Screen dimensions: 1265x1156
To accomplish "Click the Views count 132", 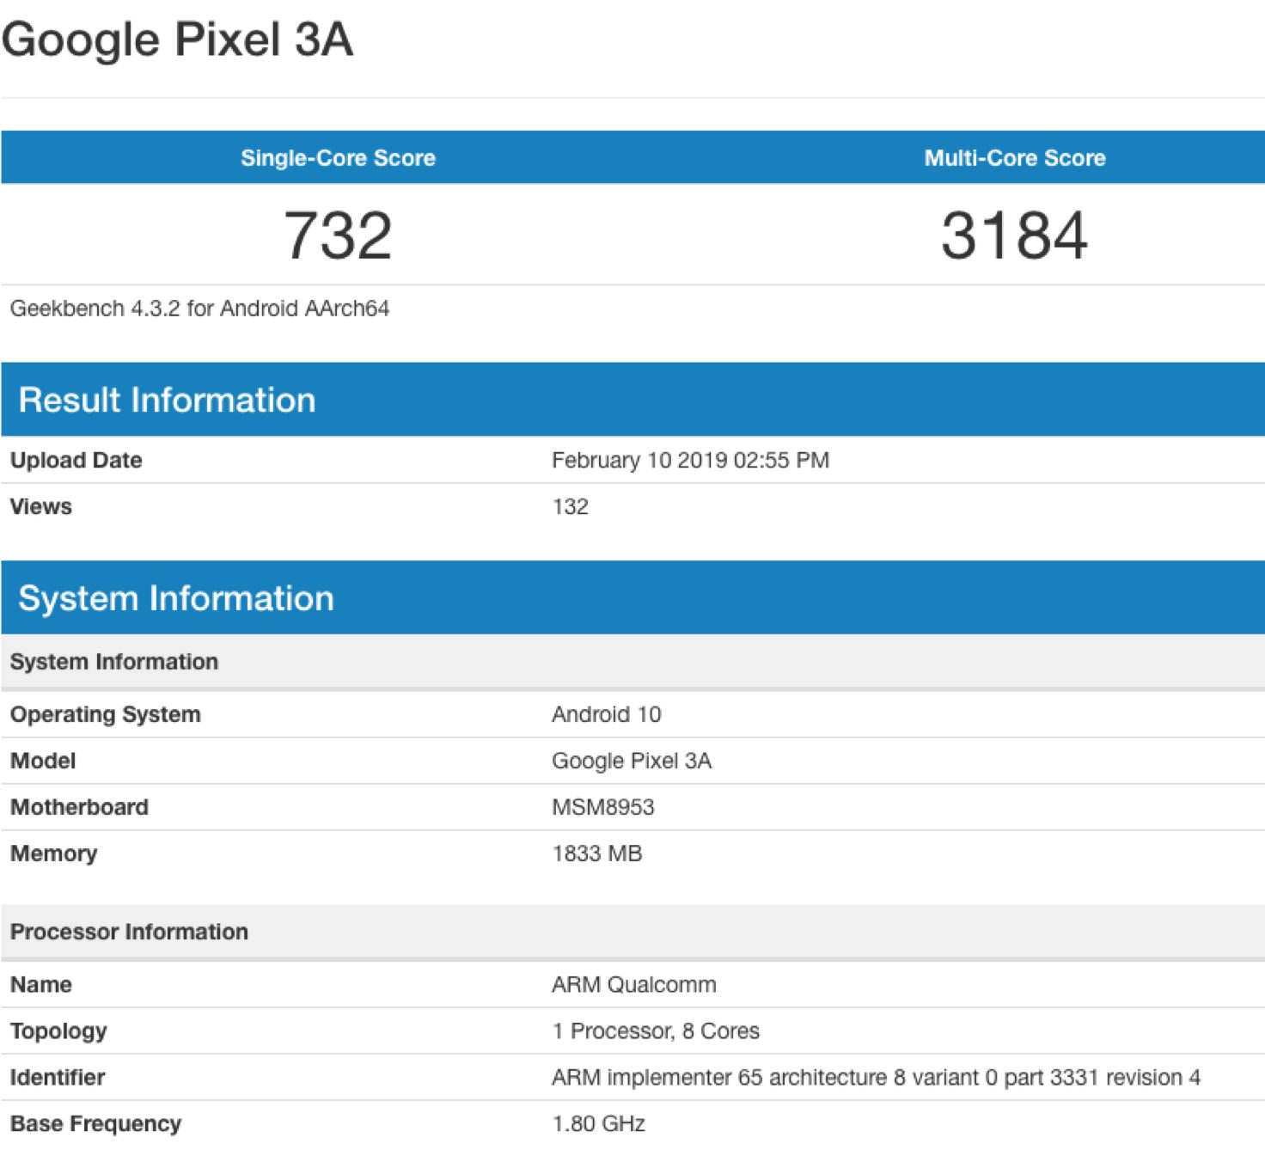I will click(570, 507).
